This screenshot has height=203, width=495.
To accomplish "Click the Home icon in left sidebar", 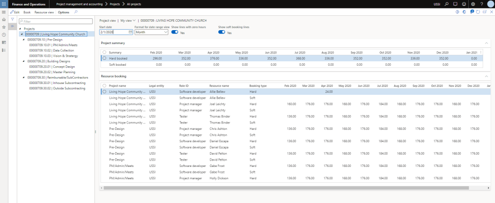I will 4,19.
